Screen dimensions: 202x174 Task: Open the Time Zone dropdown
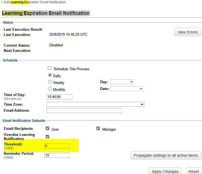tap(95, 104)
